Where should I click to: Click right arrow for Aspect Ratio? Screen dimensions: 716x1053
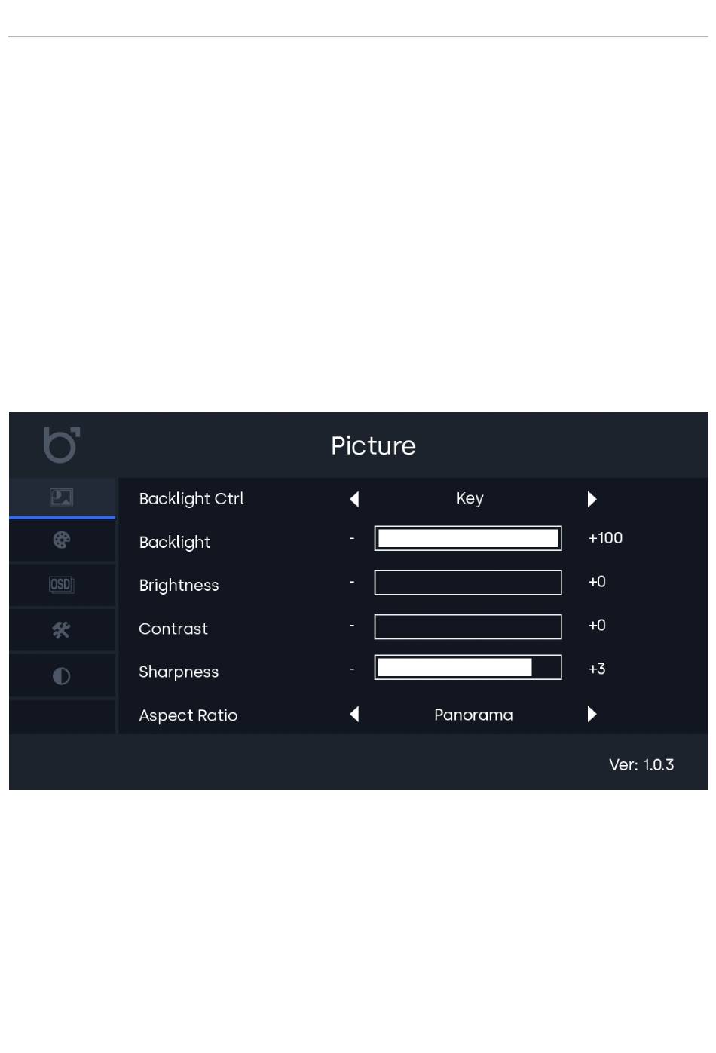point(592,715)
